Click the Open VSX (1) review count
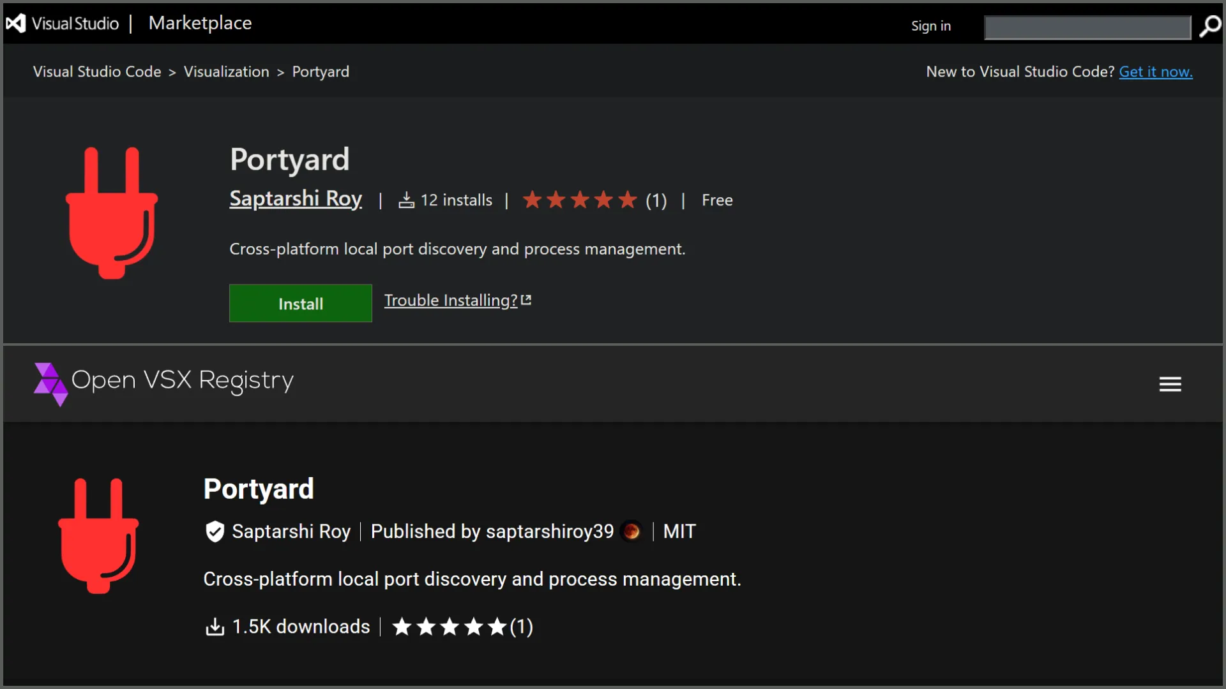The width and height of the screenshot is (1226, 689). coord(521,627)
